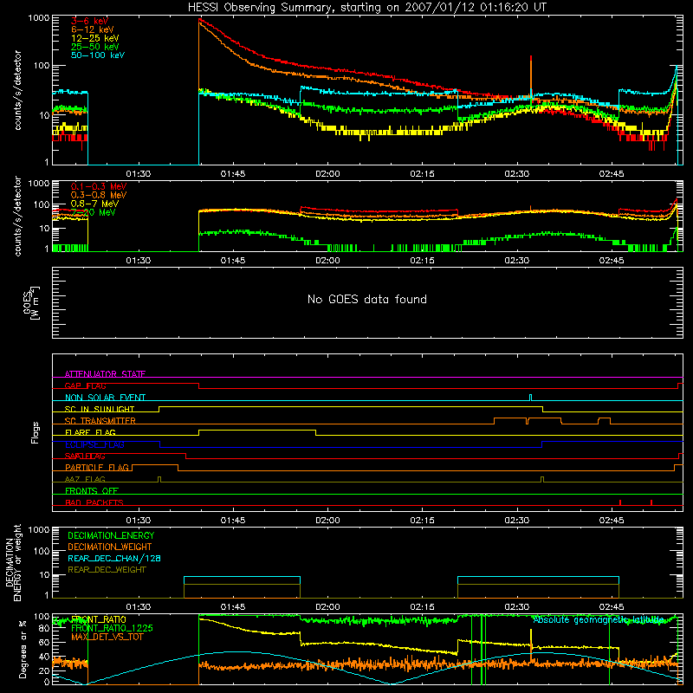Click the SAA_FLAG label
This screenshot has width=693, height=693.
[85, 456]
